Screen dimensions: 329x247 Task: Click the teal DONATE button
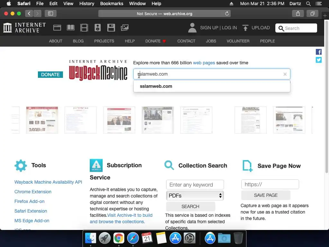50,75
